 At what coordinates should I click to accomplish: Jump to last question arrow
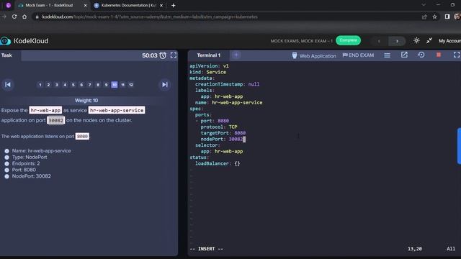(165, 85)
